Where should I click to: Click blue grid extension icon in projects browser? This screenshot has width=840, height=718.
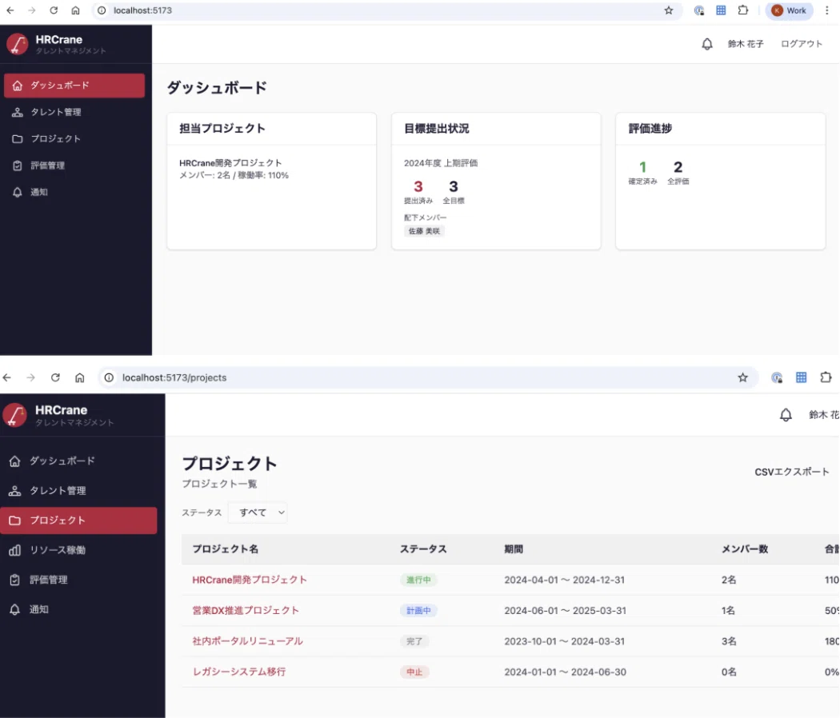[x=801, y=377]
